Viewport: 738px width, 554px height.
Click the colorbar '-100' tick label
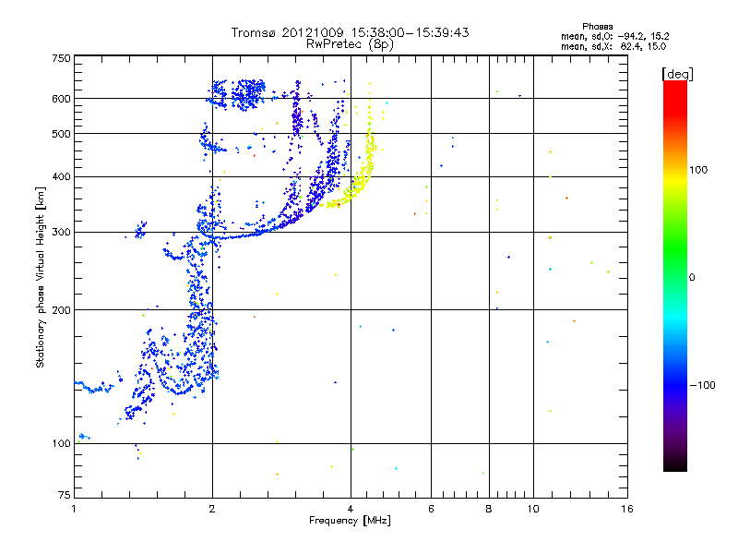coord(702,385)
